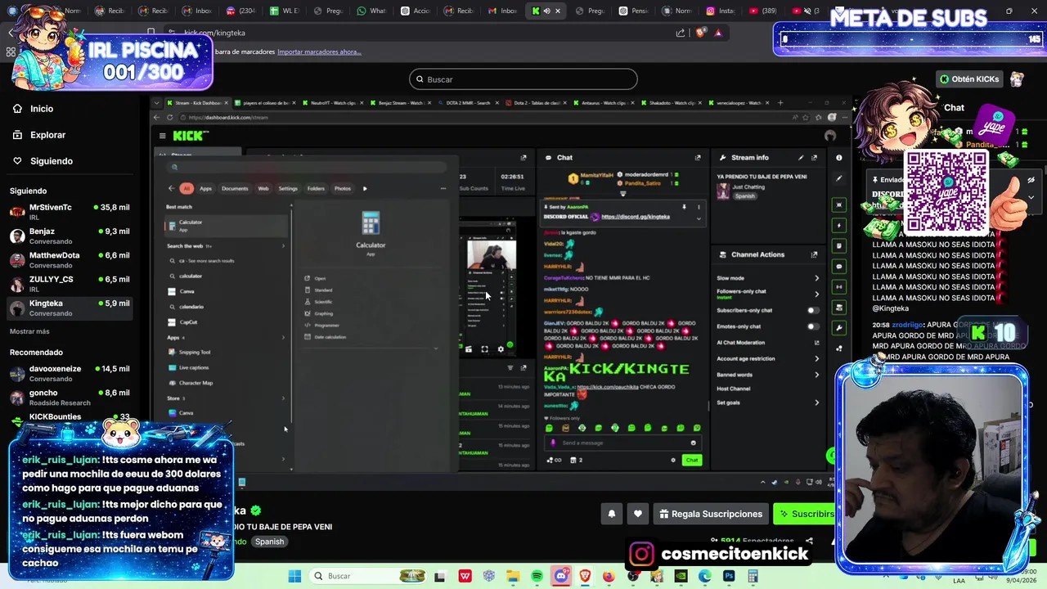Click the green Chat send button

click(692, 460)
